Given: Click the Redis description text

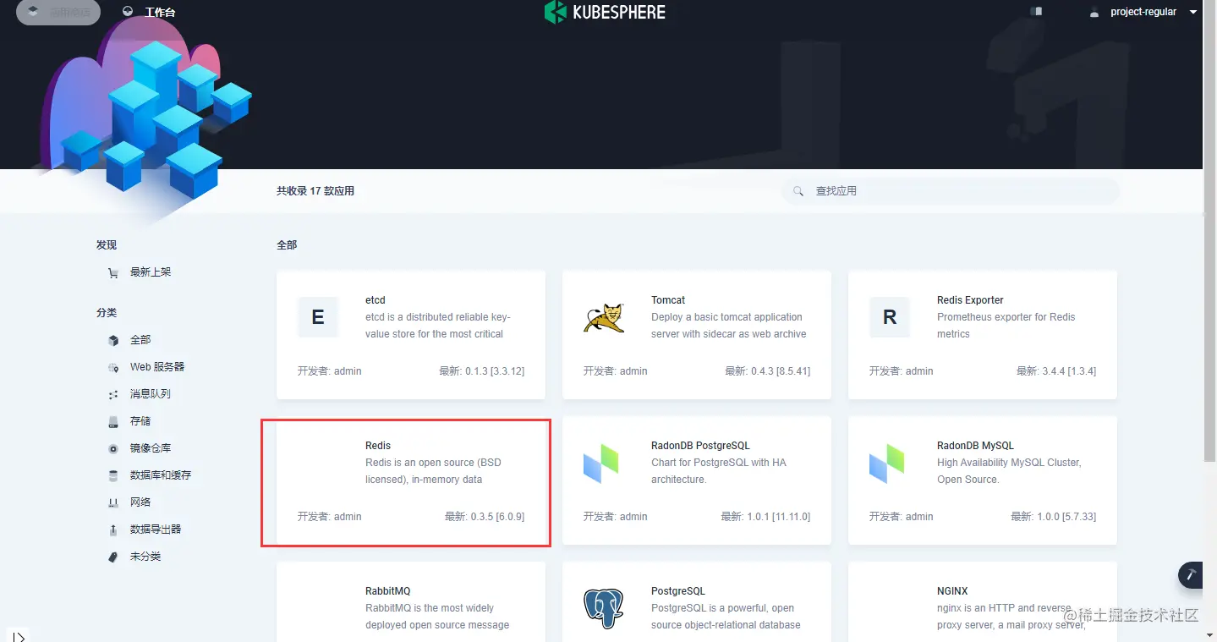Looking at the screenshot, I should (x=433, y=471).
